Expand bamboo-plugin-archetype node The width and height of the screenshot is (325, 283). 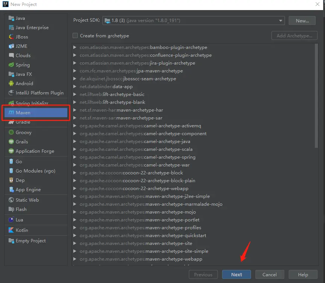(75, 47)
